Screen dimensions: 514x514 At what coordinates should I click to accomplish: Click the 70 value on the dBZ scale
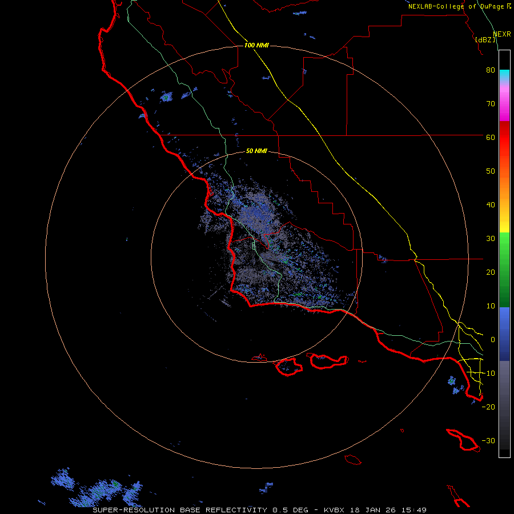click(x=491, y=103)
